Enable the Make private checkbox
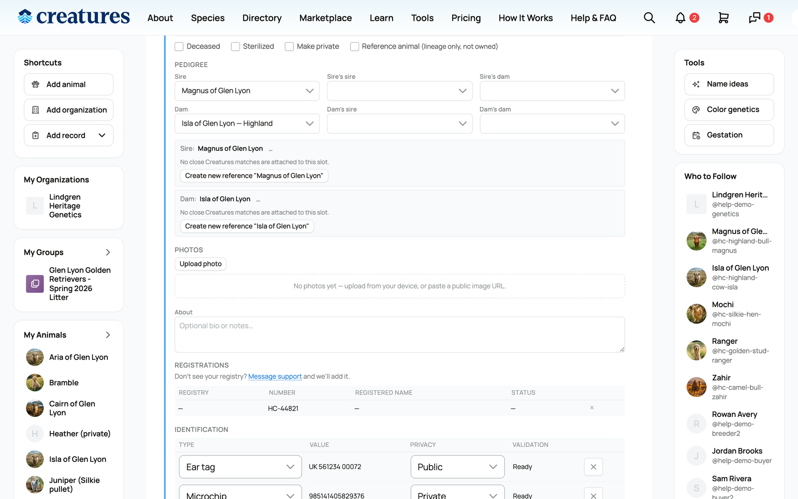This screenshot has width=798, height=499. click(289, 47)
